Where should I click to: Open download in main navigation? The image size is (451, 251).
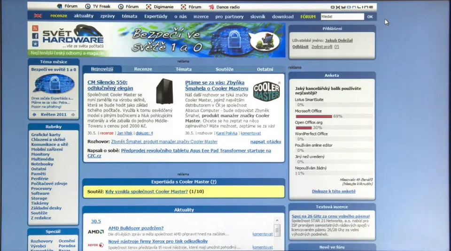(283, 16)
